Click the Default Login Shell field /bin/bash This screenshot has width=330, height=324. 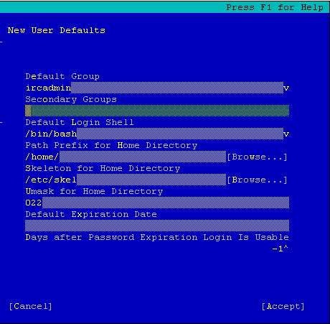(x=154, y=134)
